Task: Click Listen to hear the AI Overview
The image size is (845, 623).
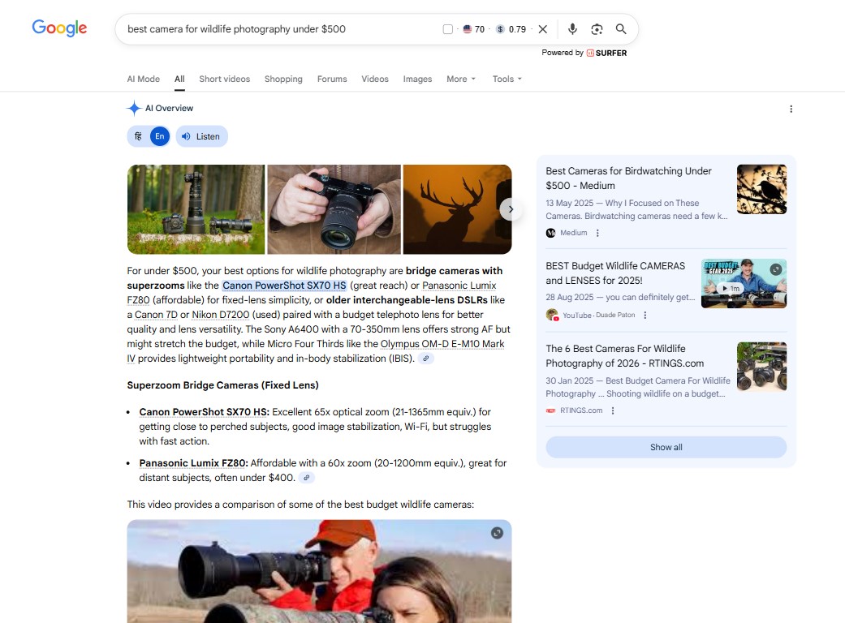Action: pos(201,136)
